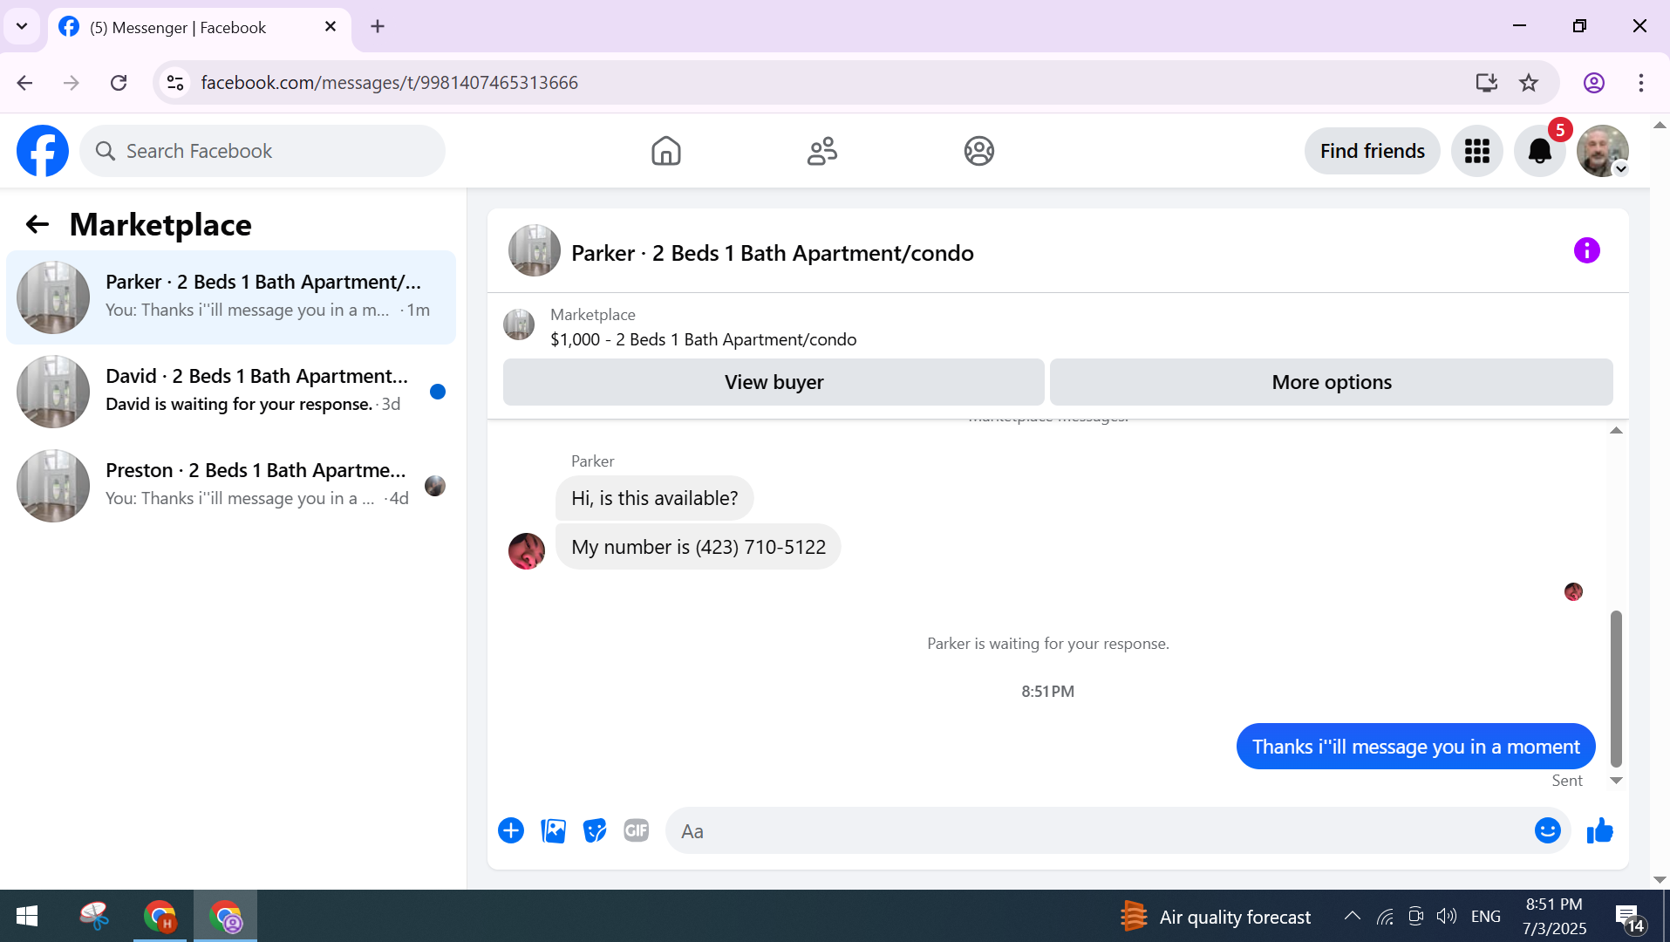Open a new browser tab

[x=377, y=27]
